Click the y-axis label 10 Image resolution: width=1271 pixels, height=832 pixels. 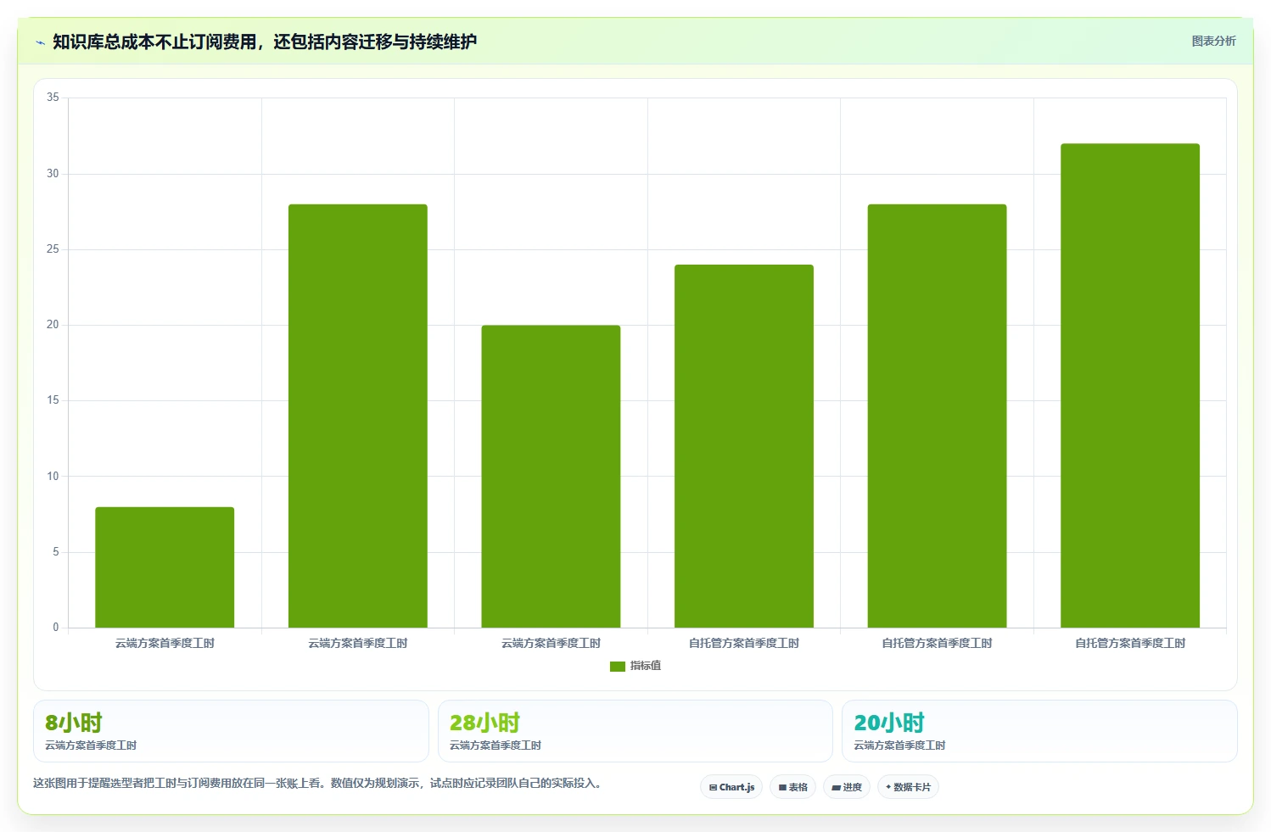coord(53,476)
